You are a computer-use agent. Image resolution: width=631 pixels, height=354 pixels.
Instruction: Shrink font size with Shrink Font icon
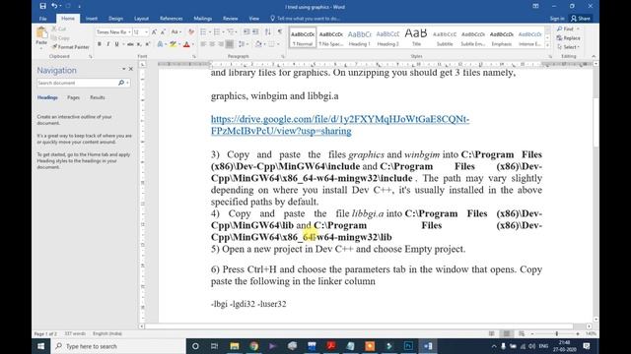pyautogui.click(x=163, y=31)
